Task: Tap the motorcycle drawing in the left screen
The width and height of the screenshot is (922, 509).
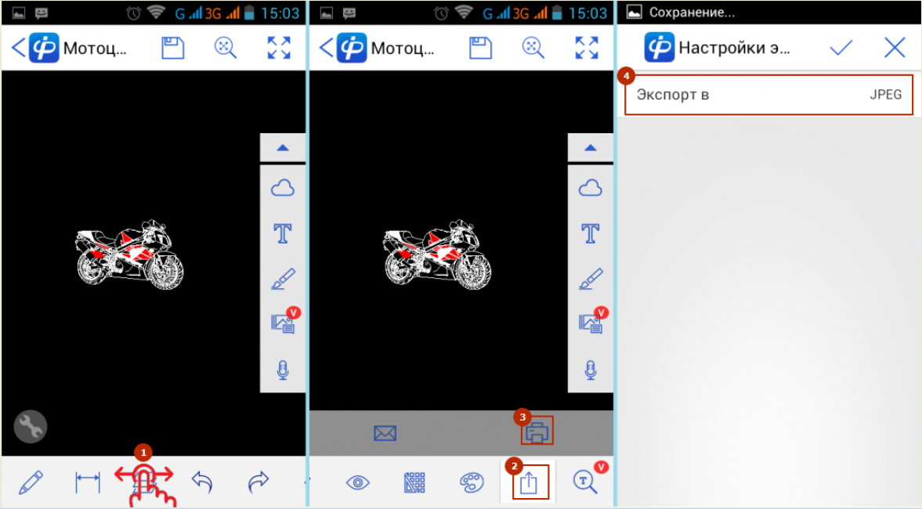Action: [130, 254]
